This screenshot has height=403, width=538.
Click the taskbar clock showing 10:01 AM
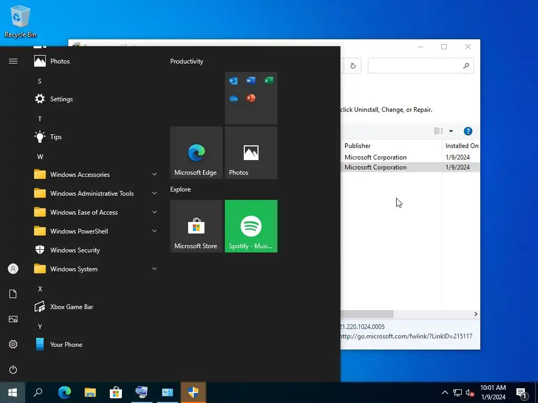pyautogui.click(x=493, y=393)
